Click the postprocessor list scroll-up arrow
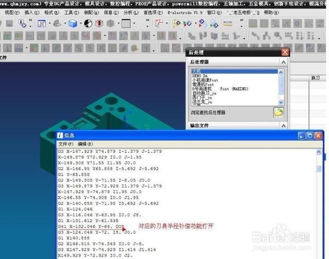329x259 pixels. point(281,72)
